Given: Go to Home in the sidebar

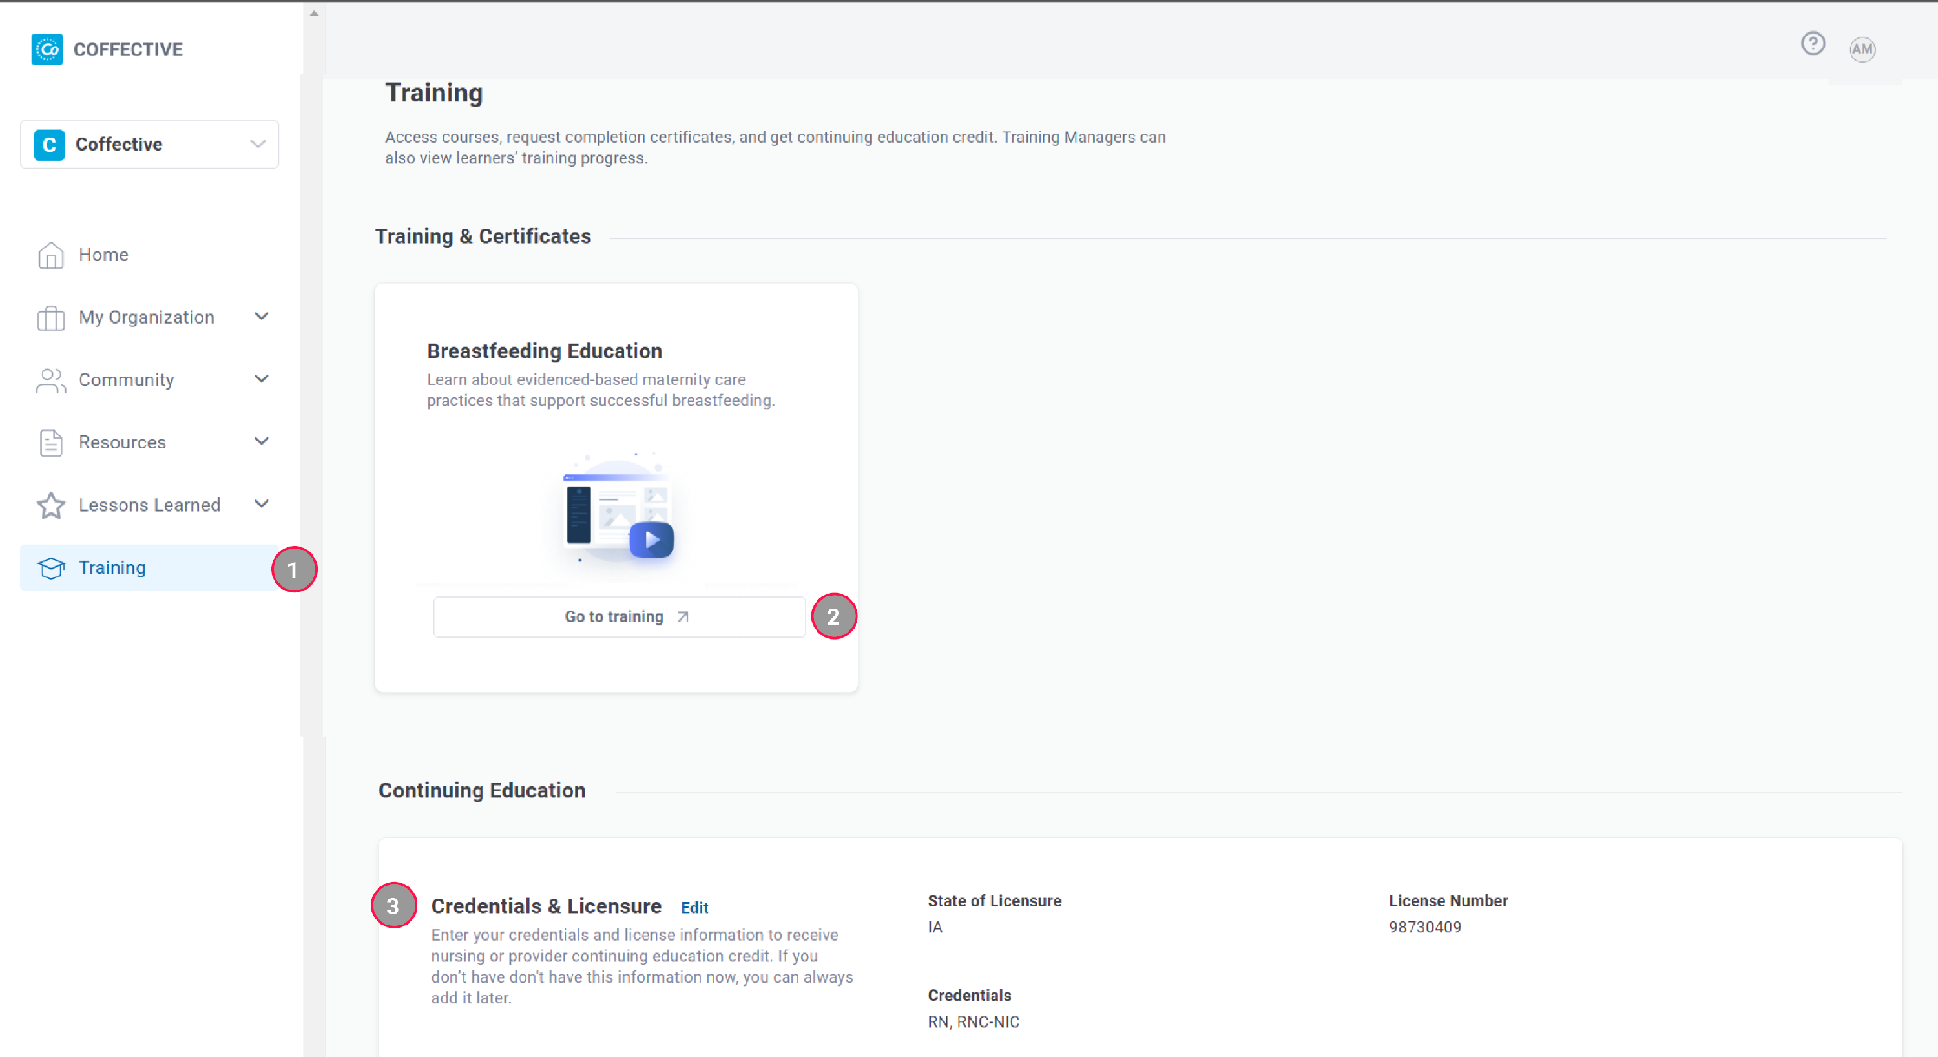Looking at the screenshot, I should (x=104, y=255).
